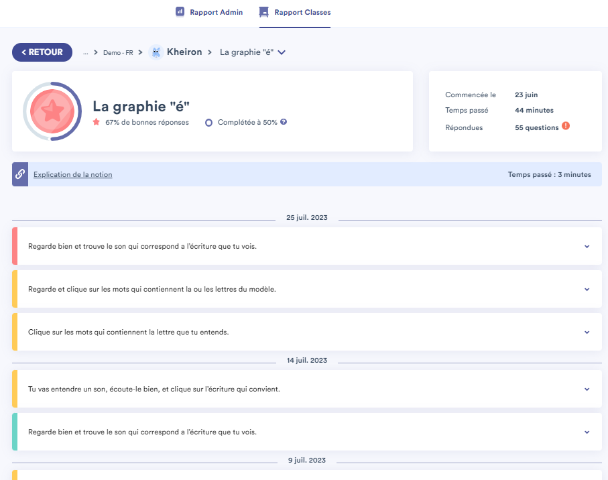The width and height of the screenshot is (608, 480).
Task: Open the help icon after Complétée à 50%
Action: [284, 122]
